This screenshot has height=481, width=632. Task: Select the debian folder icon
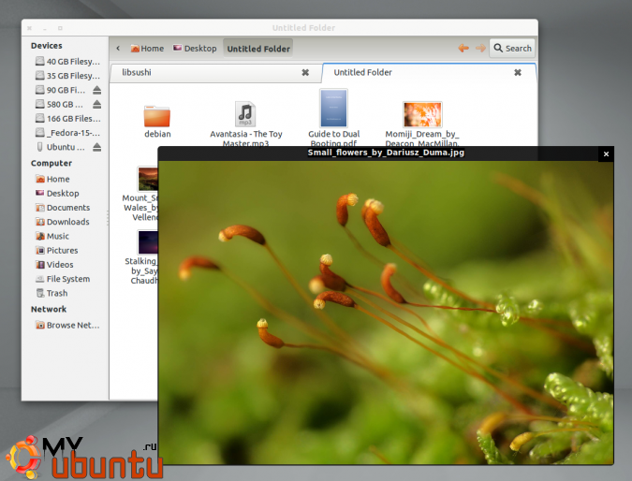click(x=156, y=116)
